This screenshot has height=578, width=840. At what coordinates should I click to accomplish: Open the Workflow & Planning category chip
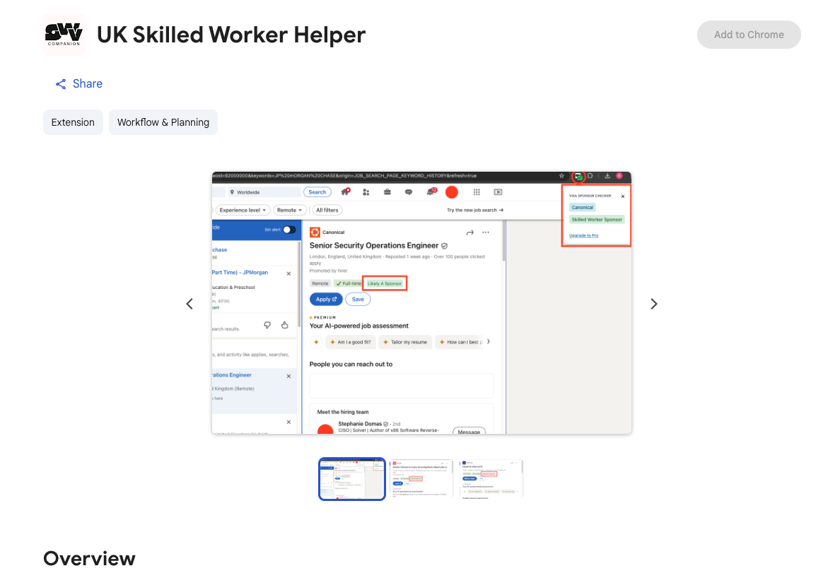tap(163, 122)
